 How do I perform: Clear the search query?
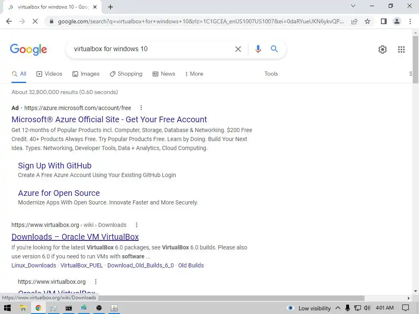point(238,49)
